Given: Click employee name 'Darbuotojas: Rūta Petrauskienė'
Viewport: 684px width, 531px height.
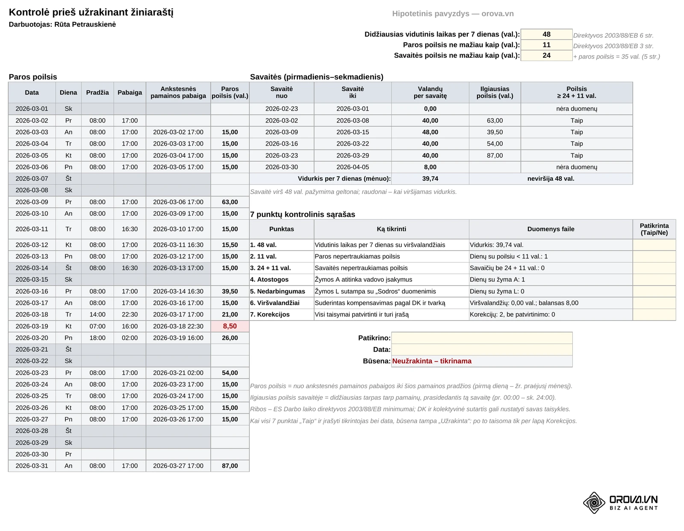Looking at the screenshot, I should [x=62, y=24].
